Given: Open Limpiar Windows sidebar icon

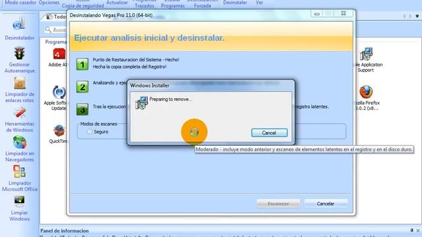Looking at the screenshot, I should pyautogui.click(x=19, y=201).
